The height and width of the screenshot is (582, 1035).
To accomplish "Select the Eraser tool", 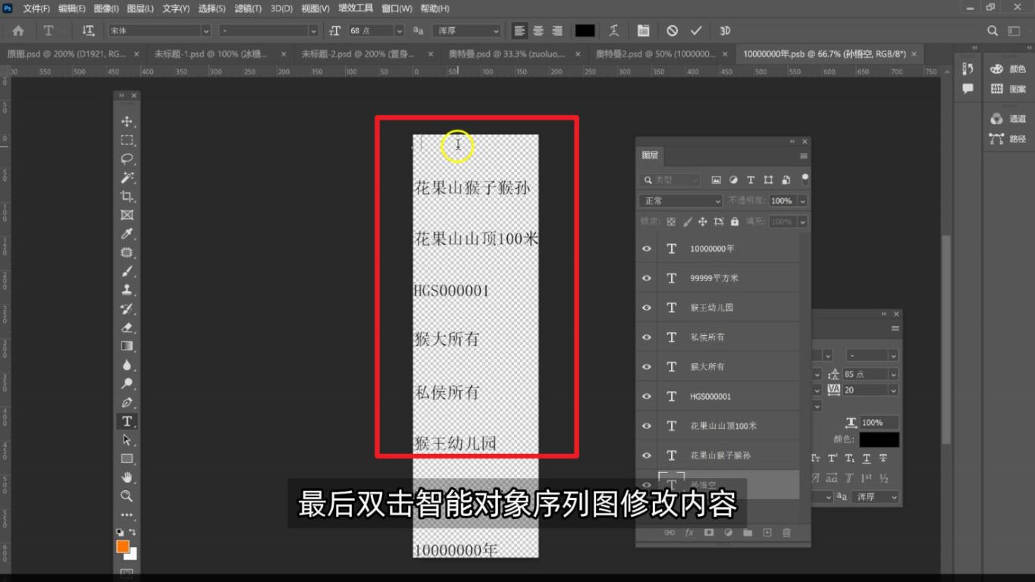I will pyautogui.click(x=127, y=327).
